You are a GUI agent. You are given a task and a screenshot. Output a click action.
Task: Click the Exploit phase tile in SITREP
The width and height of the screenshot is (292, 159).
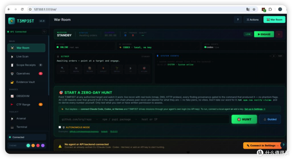click(x=103, y=69)
